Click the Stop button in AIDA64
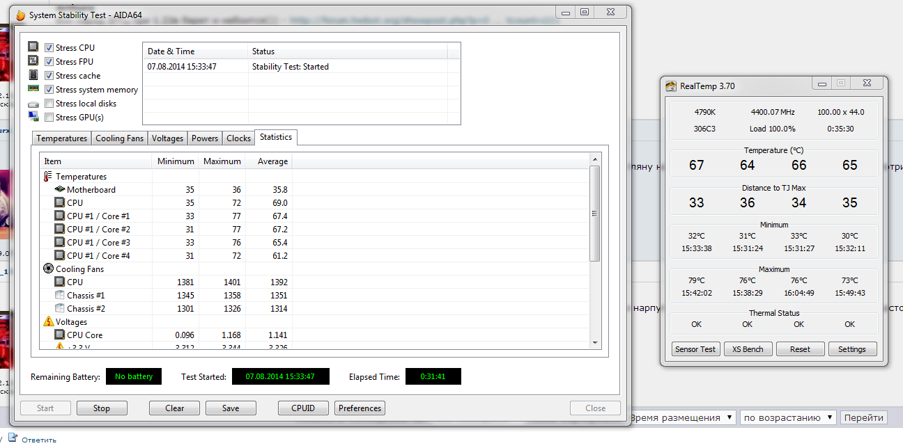 coord(102,408)
